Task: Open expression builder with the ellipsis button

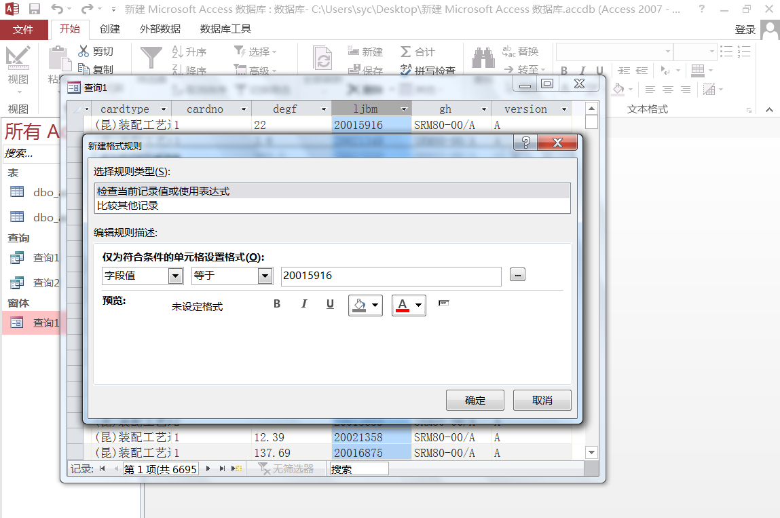Action: 518,275
